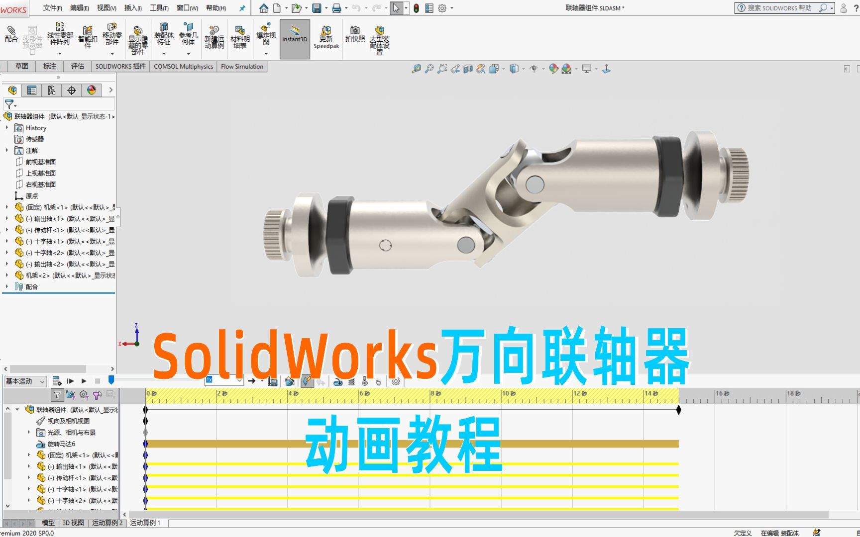Expand the History node in the tree
Viewport: 860px width, 537px height.
7,128
